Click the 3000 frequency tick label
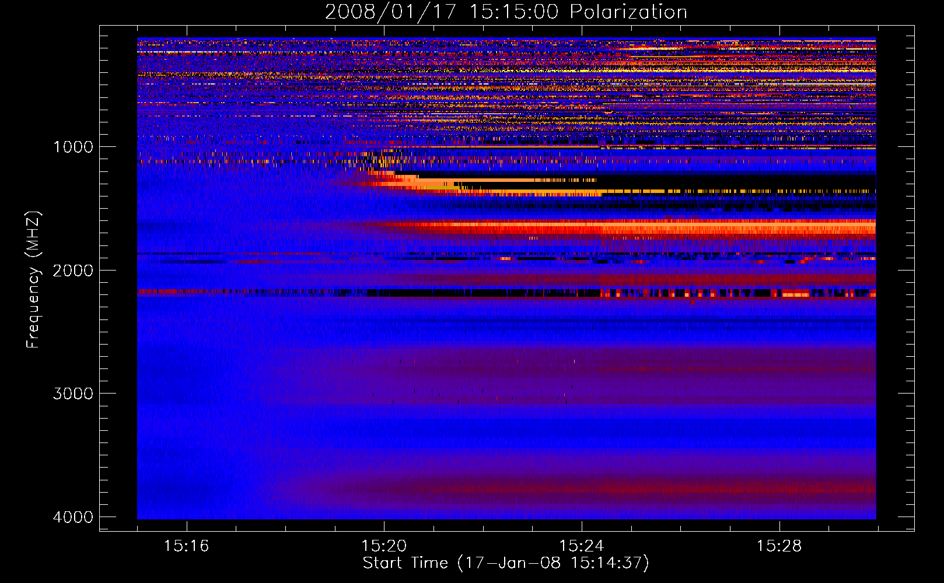944x583 pixels. point(73,394)
